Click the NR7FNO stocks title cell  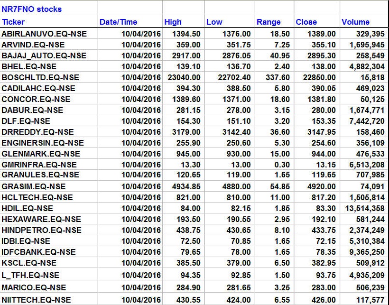coord(32,9)
